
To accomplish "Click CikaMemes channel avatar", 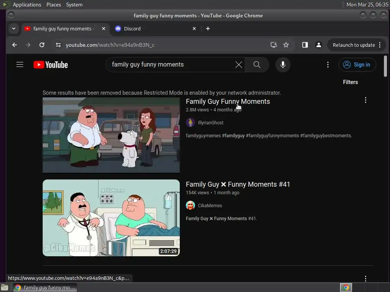I will 190,206.
